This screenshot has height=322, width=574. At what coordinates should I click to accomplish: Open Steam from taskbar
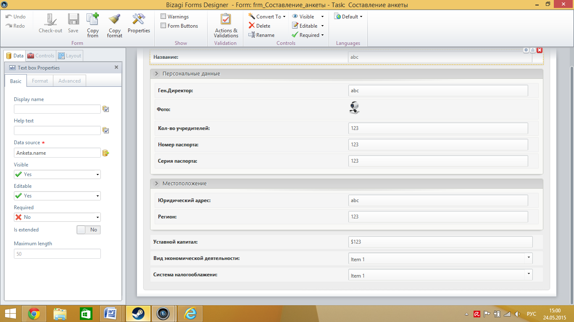pos(137,314)
